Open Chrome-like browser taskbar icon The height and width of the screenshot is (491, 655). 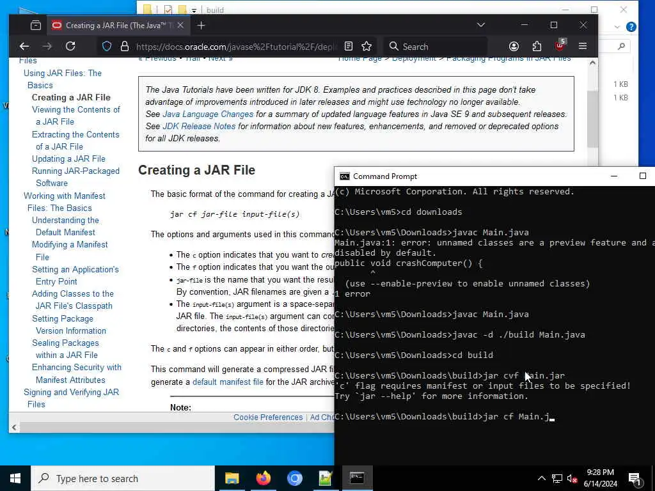(294, 478)
